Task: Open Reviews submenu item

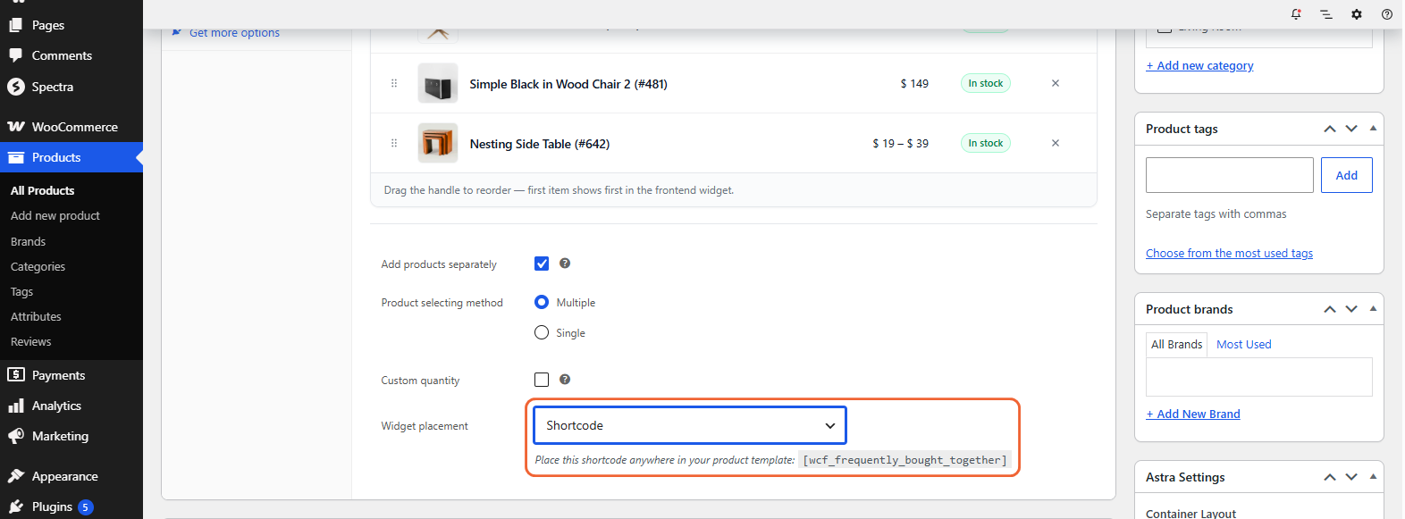Action: tap(30, 341)
